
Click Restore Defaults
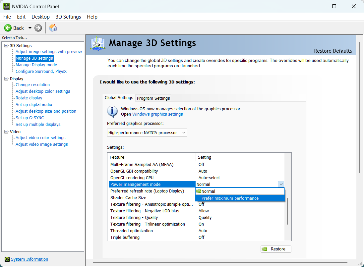pos(333,51)
